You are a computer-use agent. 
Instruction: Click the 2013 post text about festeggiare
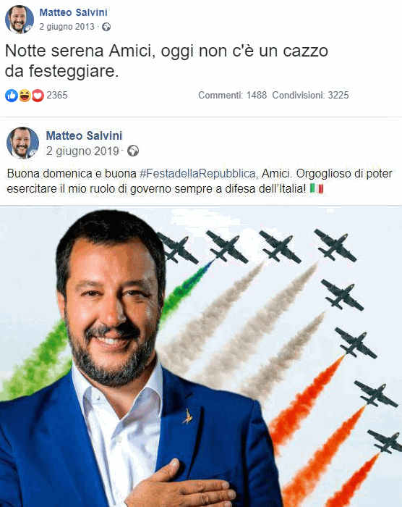(166, 61)
